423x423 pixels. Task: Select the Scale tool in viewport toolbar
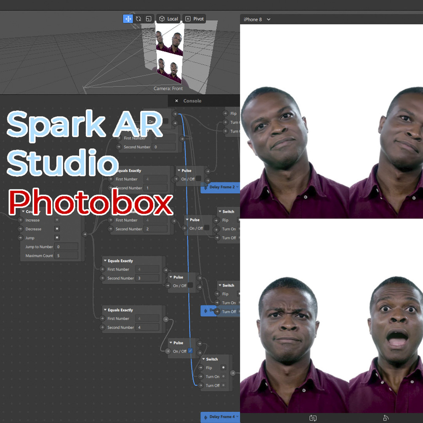click(x=149, y=19)
